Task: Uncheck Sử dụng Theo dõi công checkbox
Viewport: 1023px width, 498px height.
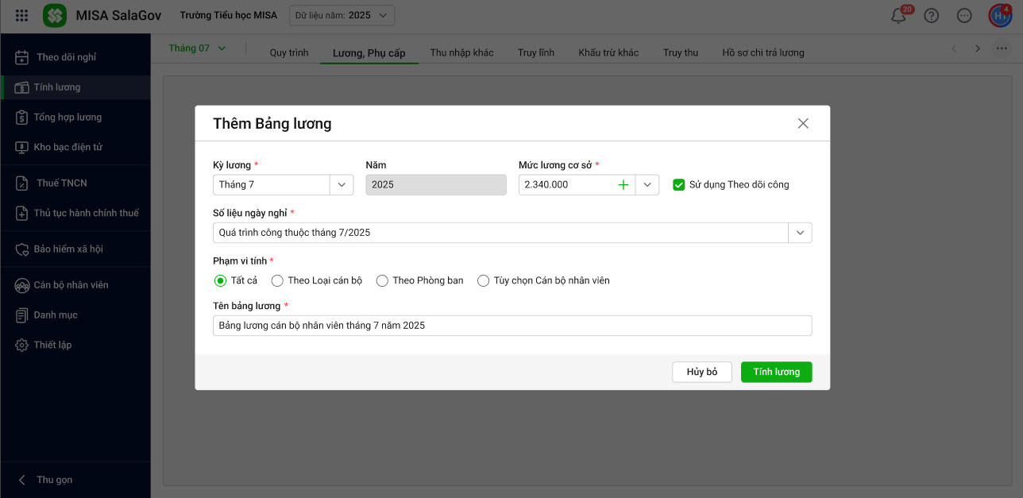Action: click(678, 184)
